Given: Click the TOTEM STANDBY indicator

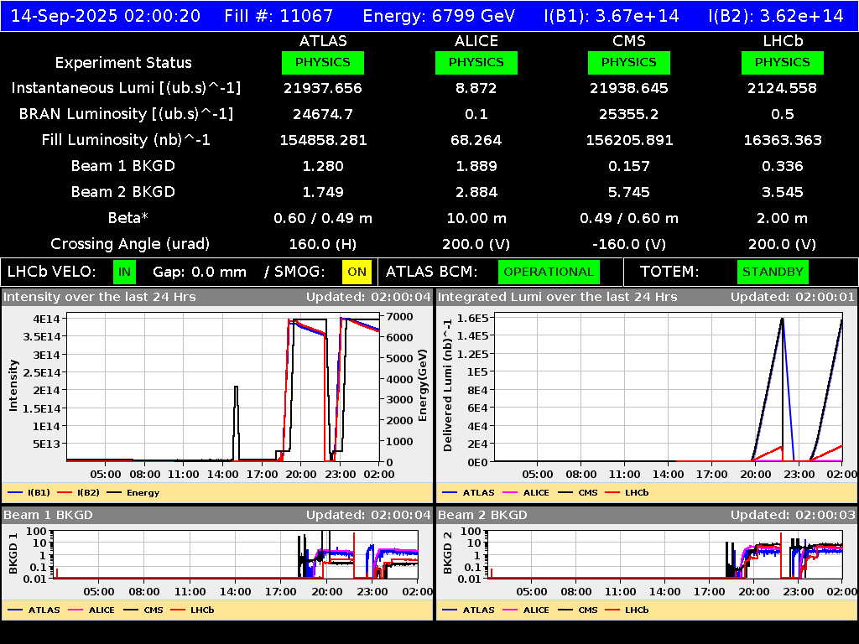Looking at the screenshot, I should pos(773,273).
